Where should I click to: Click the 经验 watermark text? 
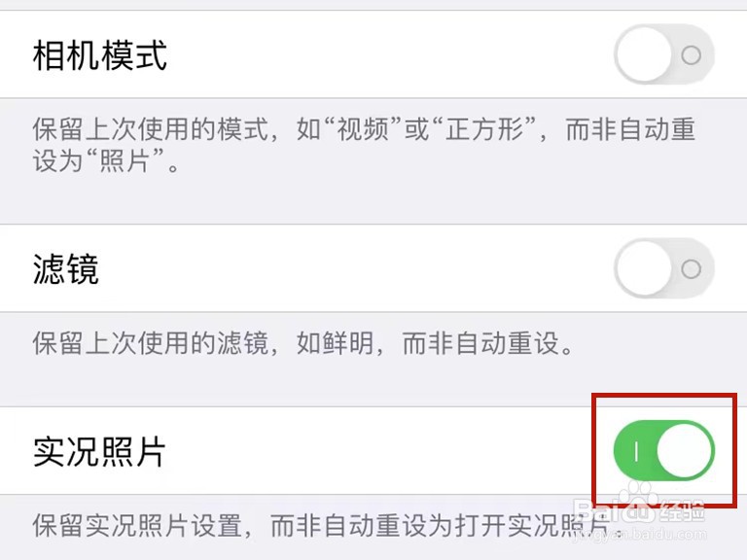[x=683, y=511]
